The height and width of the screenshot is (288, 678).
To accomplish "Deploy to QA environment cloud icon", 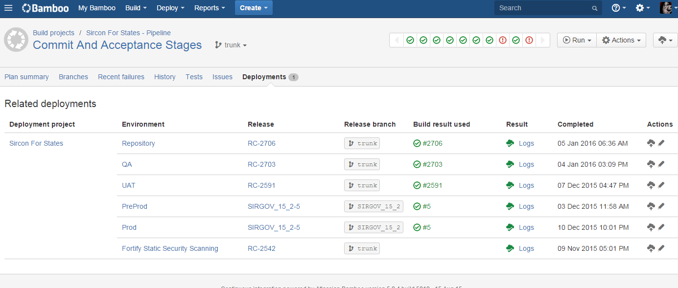I will [651, 164].
